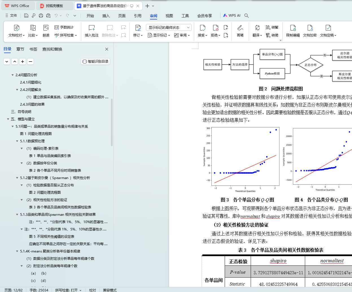Viewport: 352px width, 292px height.
Task: Switch to the 开始 ribbon tab
Action: pyautogui.click(x=90, y=16)
